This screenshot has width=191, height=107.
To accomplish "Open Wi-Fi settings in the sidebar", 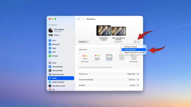I will click(x=61, y=40).
